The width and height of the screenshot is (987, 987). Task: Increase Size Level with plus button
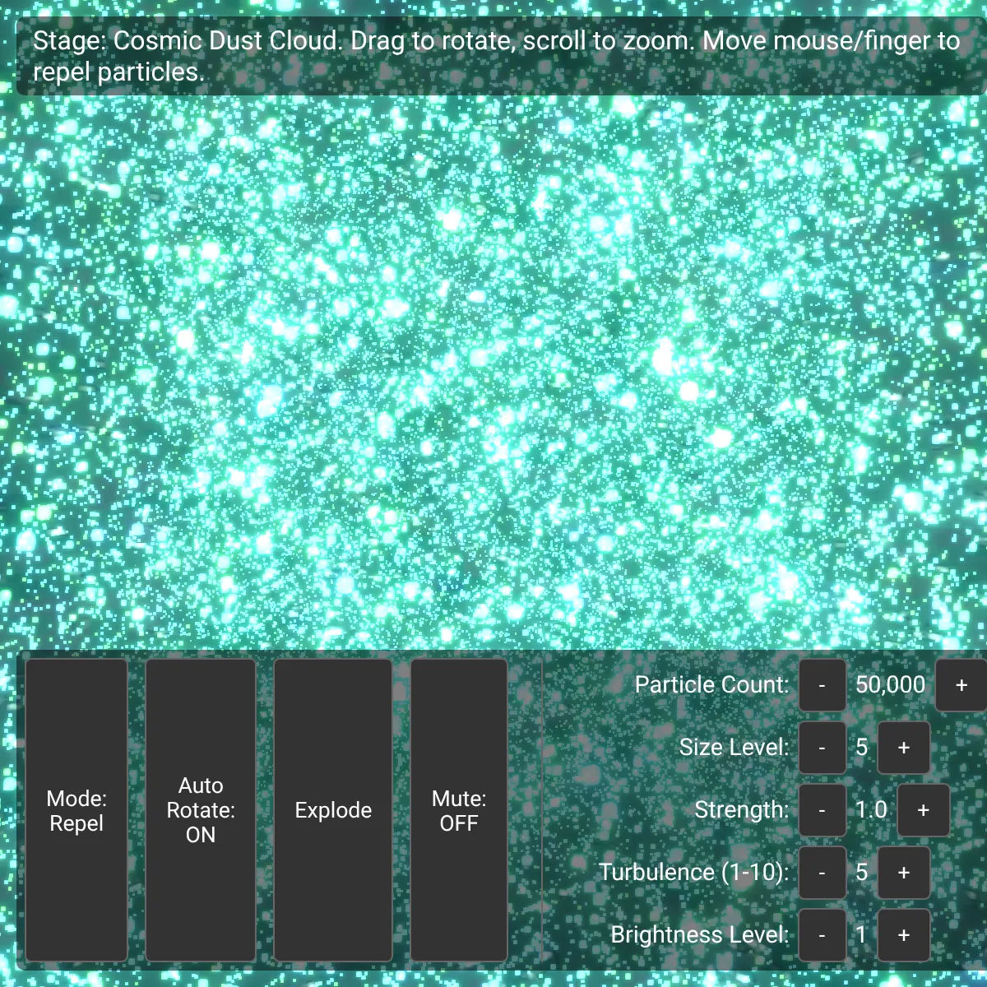click(904, 748)
